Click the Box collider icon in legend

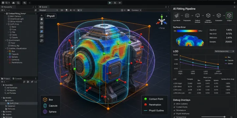coord(45,100)
